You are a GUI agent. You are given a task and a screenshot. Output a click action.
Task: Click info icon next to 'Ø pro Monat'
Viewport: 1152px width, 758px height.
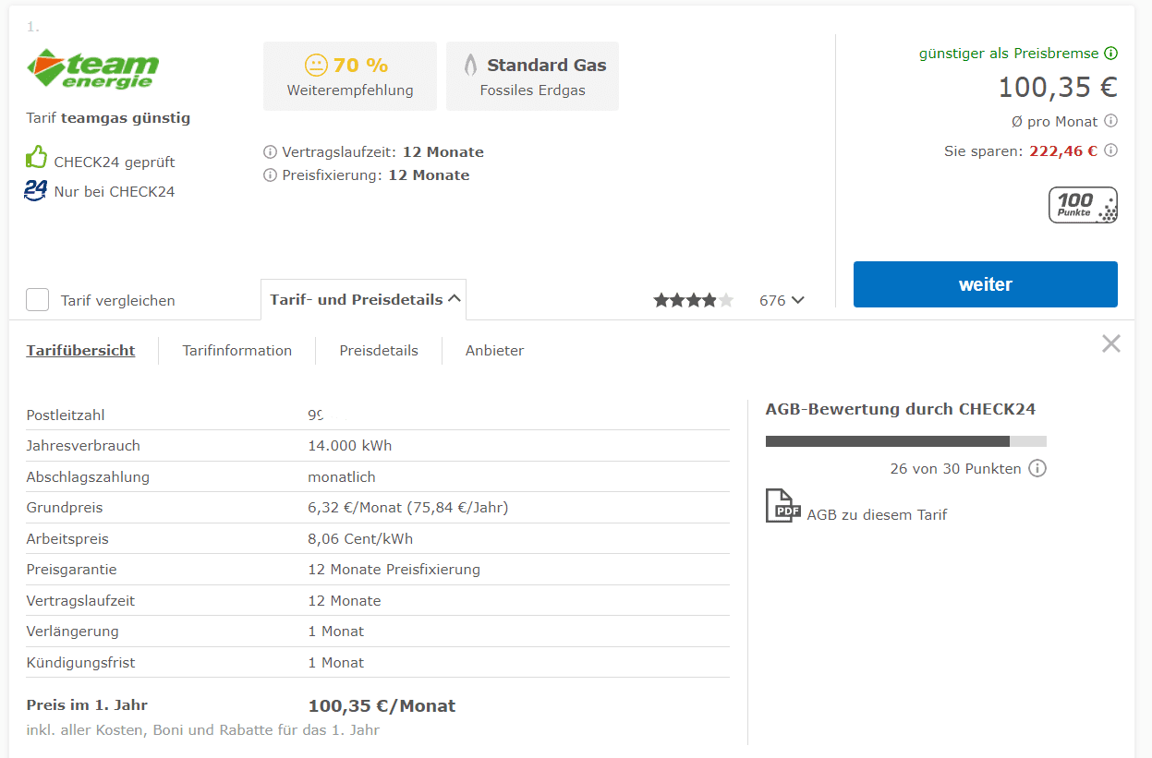tap(1111, 121)
